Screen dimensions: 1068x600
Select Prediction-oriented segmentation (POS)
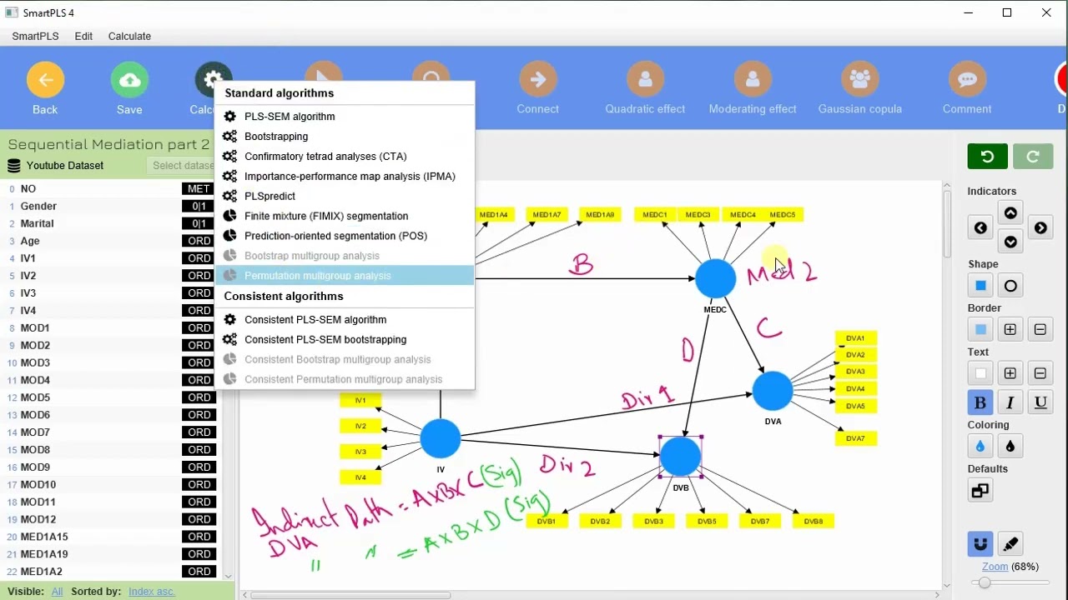[345, 236]
